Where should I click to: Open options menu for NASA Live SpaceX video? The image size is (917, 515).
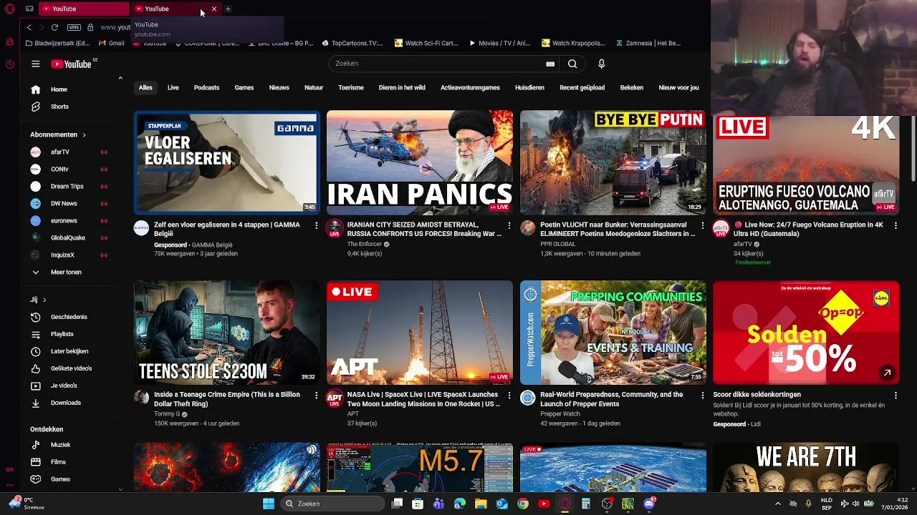(x=509, y=395)
